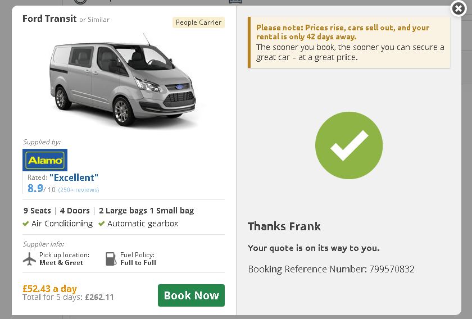Click the Alamo supplier logo

[x=45, y=160]
